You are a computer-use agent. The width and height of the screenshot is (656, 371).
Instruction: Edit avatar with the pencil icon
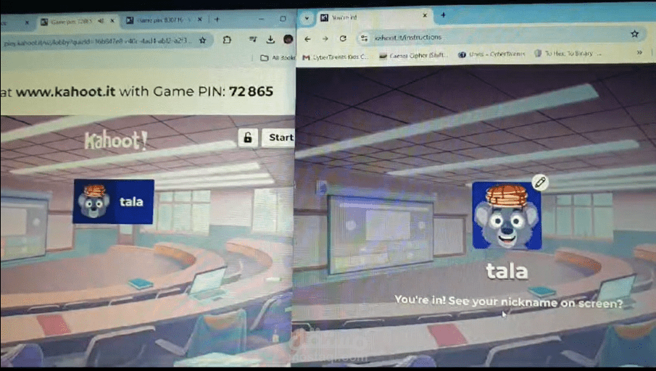540,183
